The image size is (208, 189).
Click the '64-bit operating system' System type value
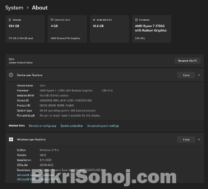pos(68,111)
